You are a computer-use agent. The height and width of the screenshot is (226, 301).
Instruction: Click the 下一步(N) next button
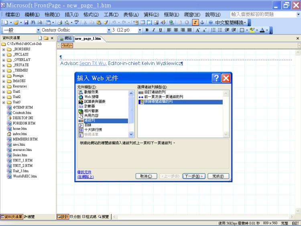coord(194,176)
